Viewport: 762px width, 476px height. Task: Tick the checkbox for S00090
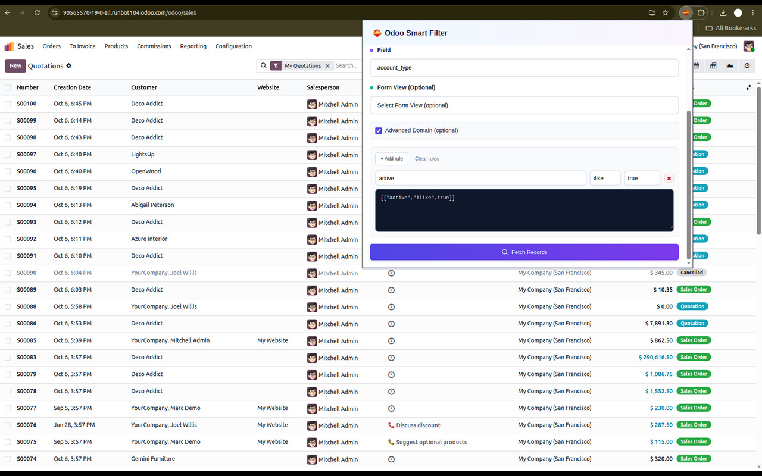pyautogui.click(x=8, y=273)
